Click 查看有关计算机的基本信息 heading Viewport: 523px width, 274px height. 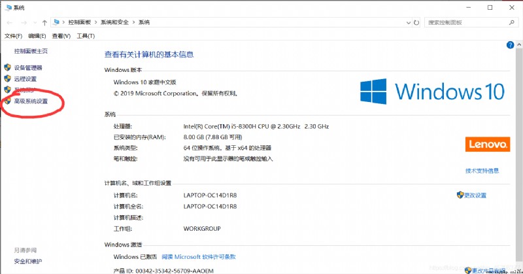pos(149,54)
